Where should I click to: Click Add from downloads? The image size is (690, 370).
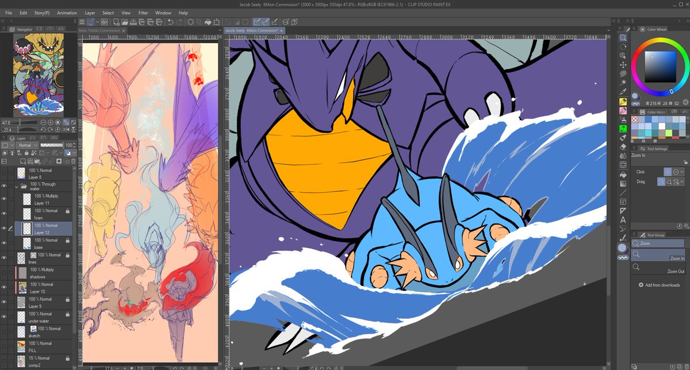click(659, 285)
